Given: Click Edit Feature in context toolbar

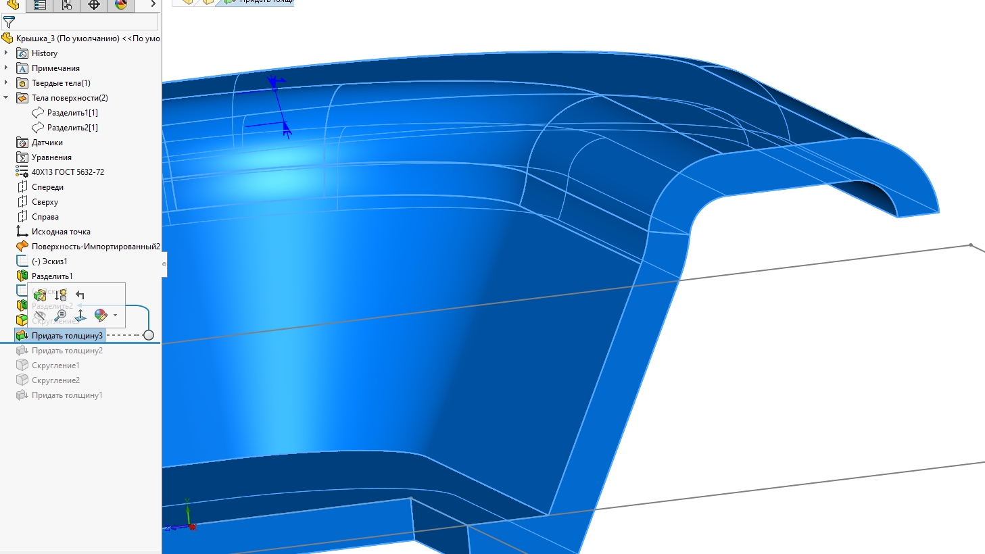Looking at the screenshot, I should click(x=40, y=295).
